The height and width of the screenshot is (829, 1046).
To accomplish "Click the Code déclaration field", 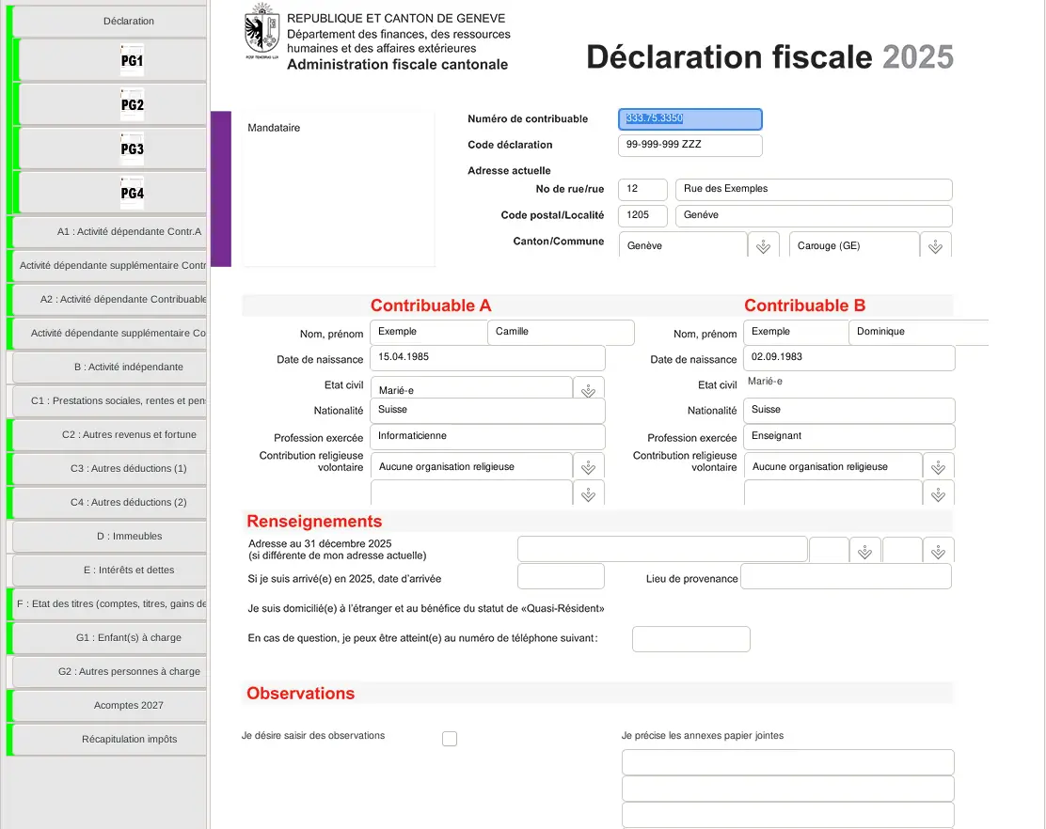I will 689,146.
